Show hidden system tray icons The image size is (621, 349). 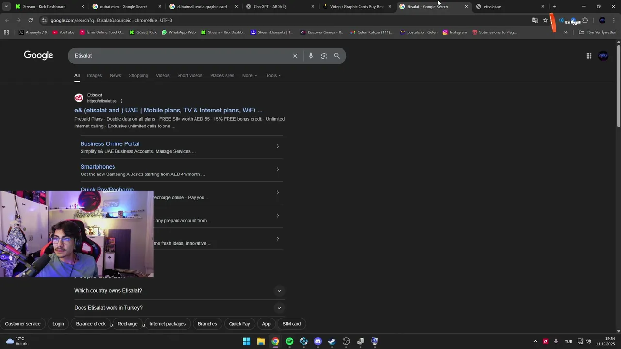(x=535, y=341)
